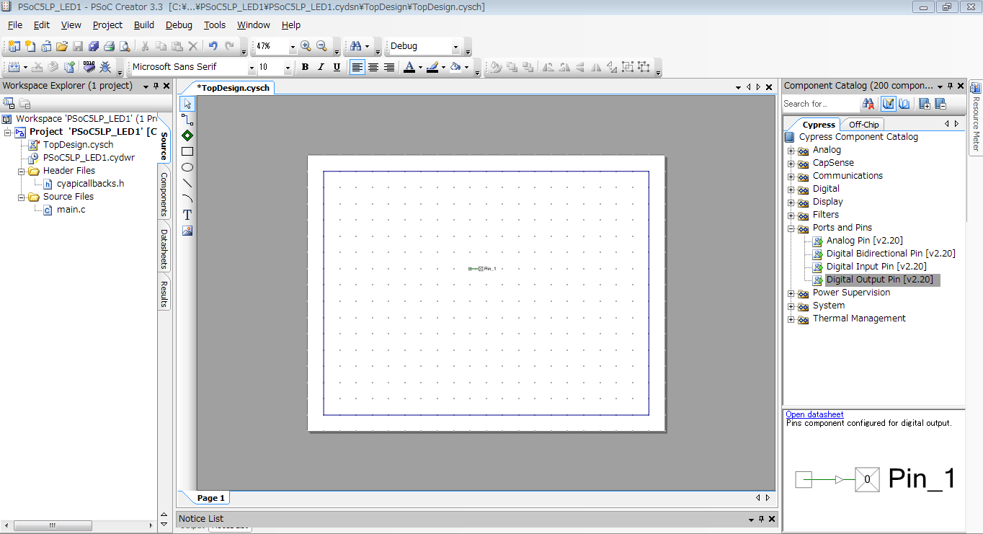The width and height of the screenshot is (983, 534).
Task: Toggle Bold formatting
Action: pos(305,67)
